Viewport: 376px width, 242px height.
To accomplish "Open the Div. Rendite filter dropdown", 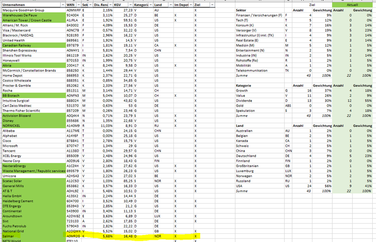I will (x=110, y=5).
